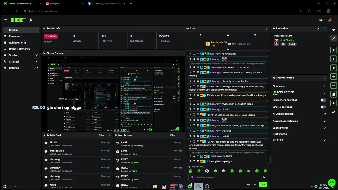
Task: Edit stream info with the pencil icon
Action: [318, 28]
